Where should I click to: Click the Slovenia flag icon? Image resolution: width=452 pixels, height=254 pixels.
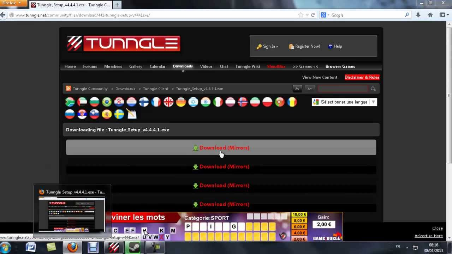(x=95, y=114)
